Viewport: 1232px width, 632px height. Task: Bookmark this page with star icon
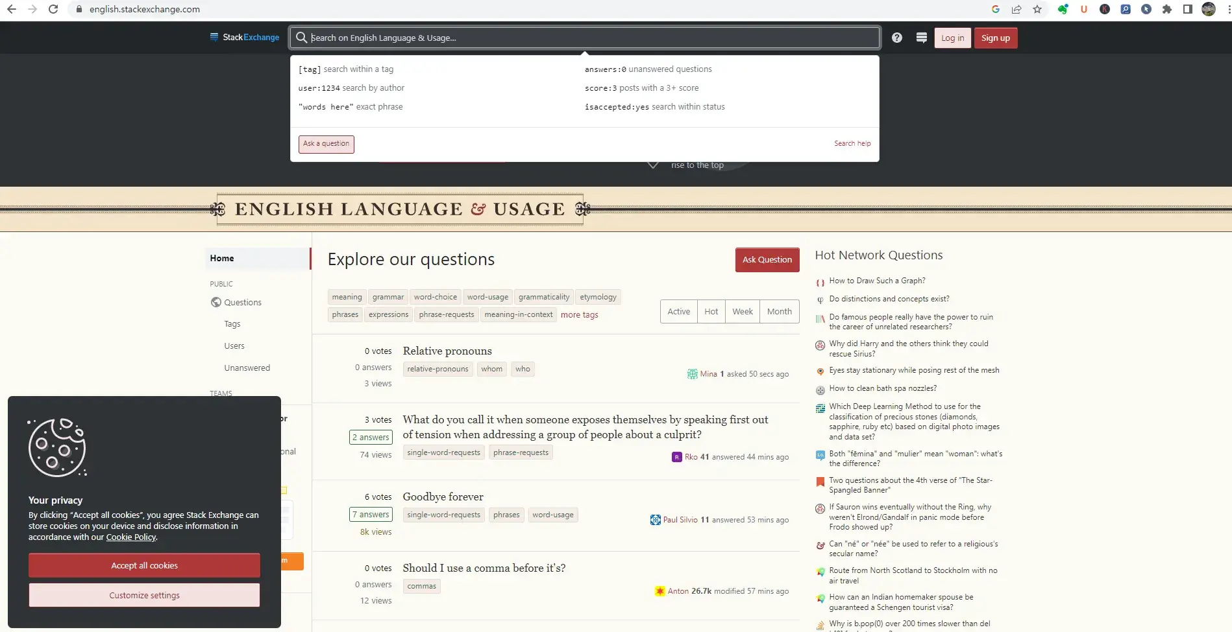1037,9
